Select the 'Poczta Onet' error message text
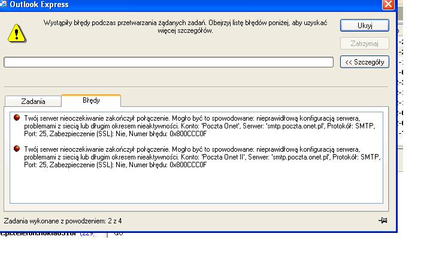Viewport: 436px width, 258px height. tap(199, 126)
